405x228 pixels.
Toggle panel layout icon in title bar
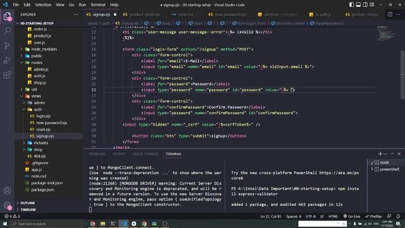point(358,4)
